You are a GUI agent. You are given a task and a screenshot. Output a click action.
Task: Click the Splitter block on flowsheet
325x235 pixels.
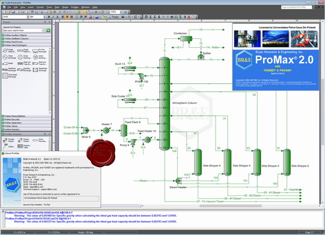point(200,57)
